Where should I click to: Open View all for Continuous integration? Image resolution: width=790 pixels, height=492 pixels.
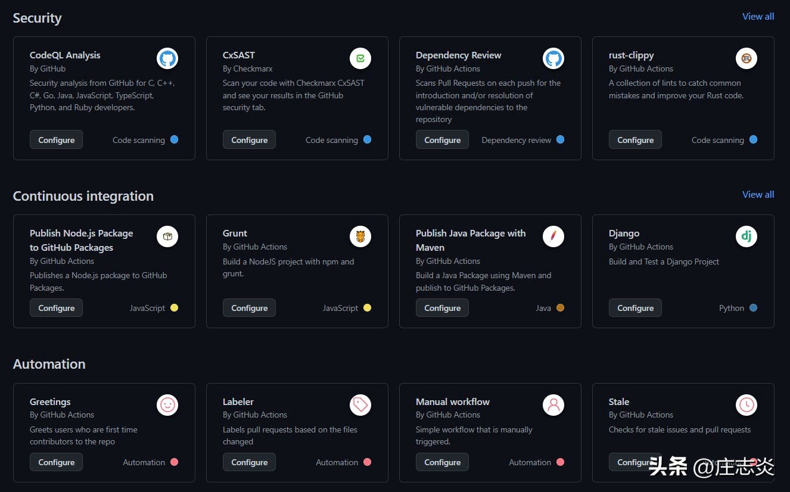pos(758,195)
